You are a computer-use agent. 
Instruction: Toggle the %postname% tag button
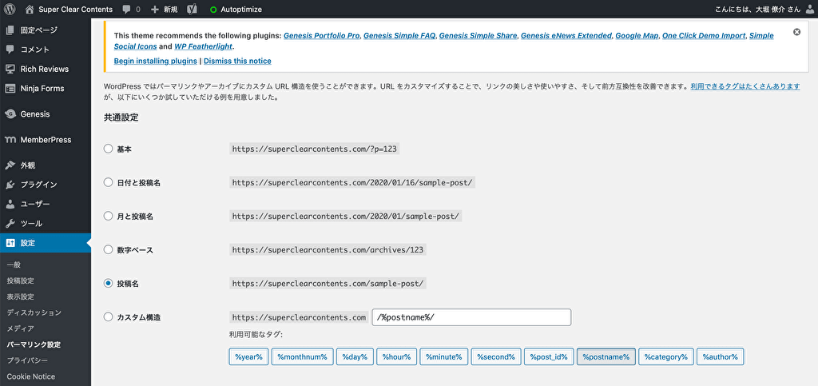point(606,356)
